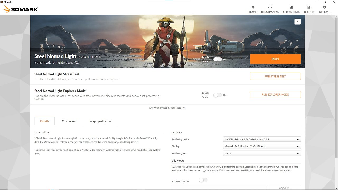The width and height of the screenshot is (338, 190).
Task: Toggle Enable Sound for Explorer Mode
Action: [x=218, y=95]
